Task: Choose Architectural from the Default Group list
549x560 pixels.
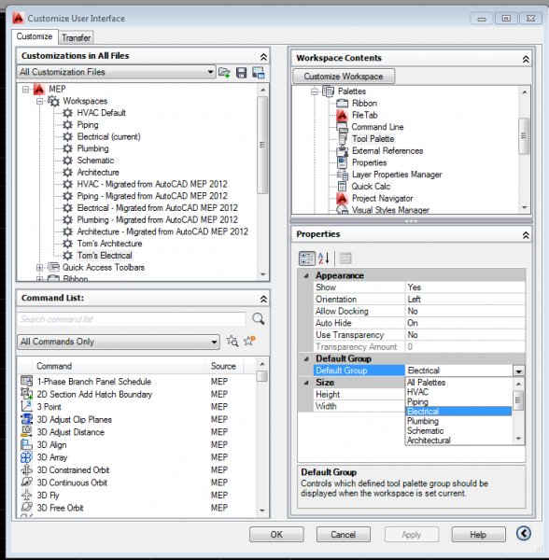Action: pos(458,441)
